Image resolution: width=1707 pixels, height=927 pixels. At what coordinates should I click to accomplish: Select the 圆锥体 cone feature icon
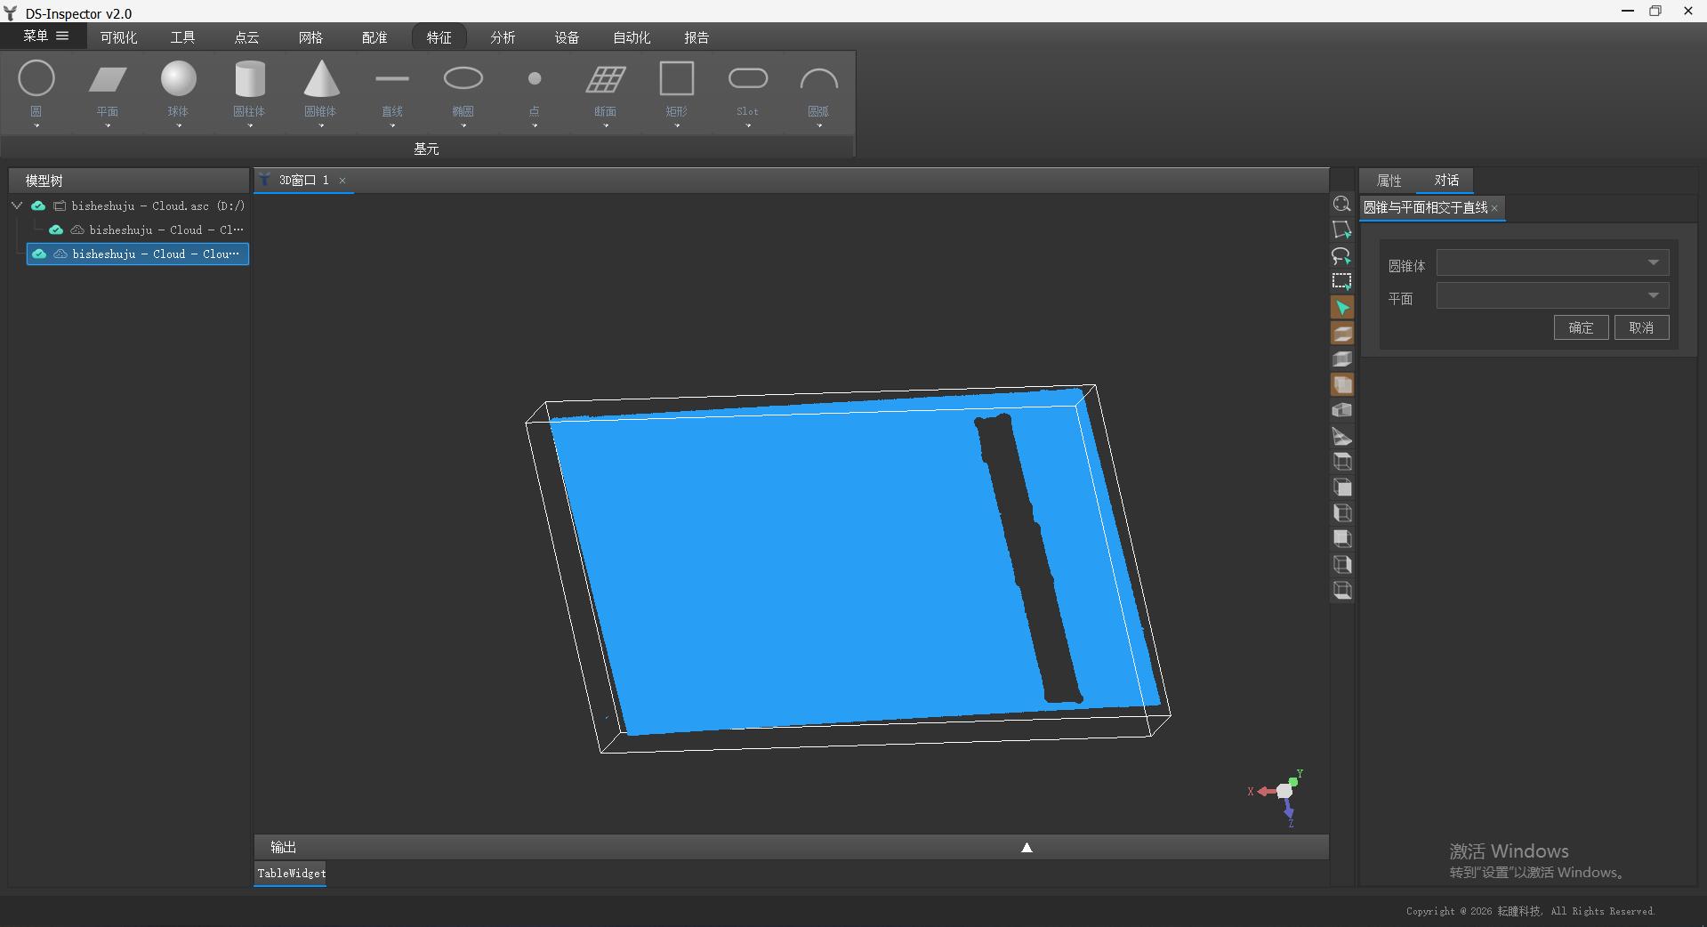321,78
